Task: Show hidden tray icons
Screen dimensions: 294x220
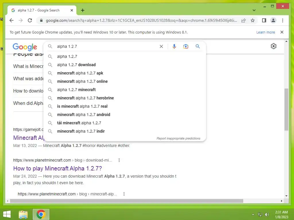Action: click(253, 215)
